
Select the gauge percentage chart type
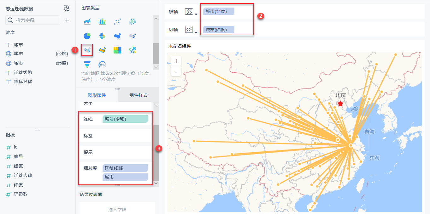[102, 65]
